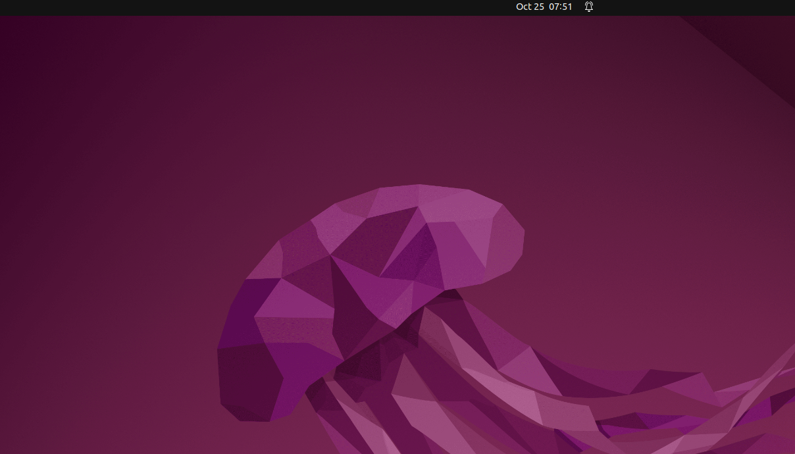Screen dimensions: 795x454
Task: Open the Oct 25 07:51 clock menu
Action: (544, 7)
